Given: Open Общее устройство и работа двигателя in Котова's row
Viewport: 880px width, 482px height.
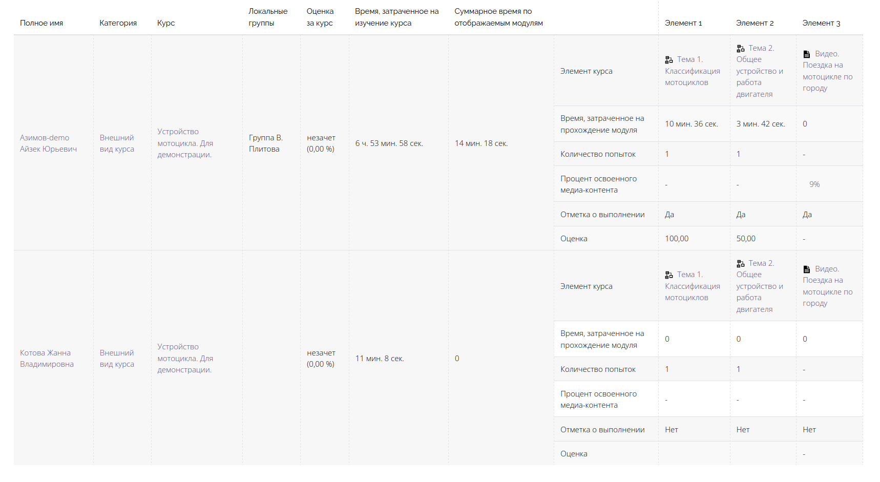Looking at the screenshot, I should tap(759, 292).
